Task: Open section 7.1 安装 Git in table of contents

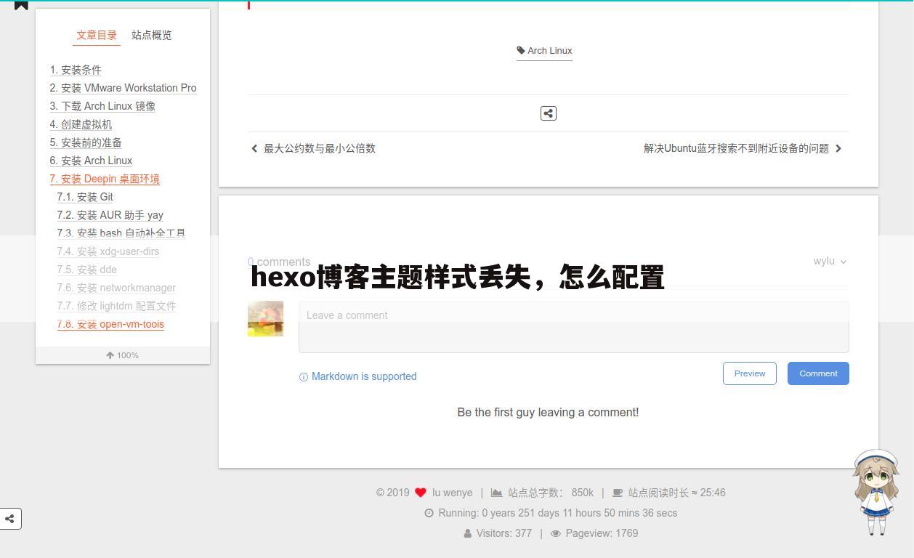Action: click(85, 197)
